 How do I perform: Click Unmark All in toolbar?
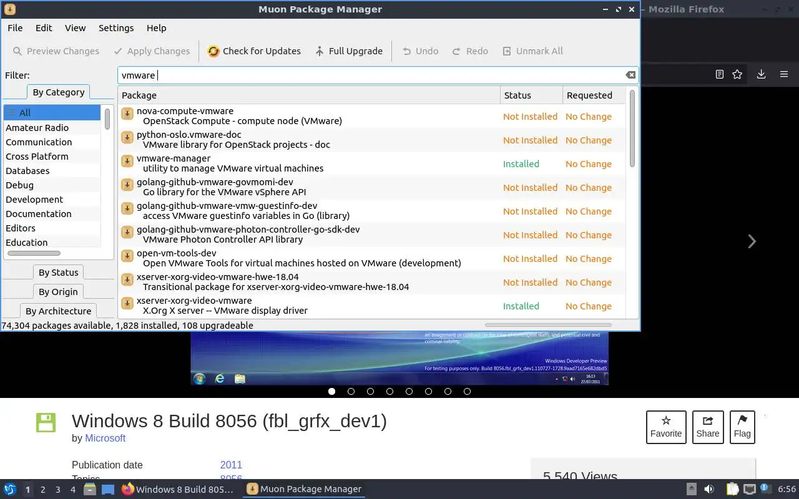click(x=532, y=51)
